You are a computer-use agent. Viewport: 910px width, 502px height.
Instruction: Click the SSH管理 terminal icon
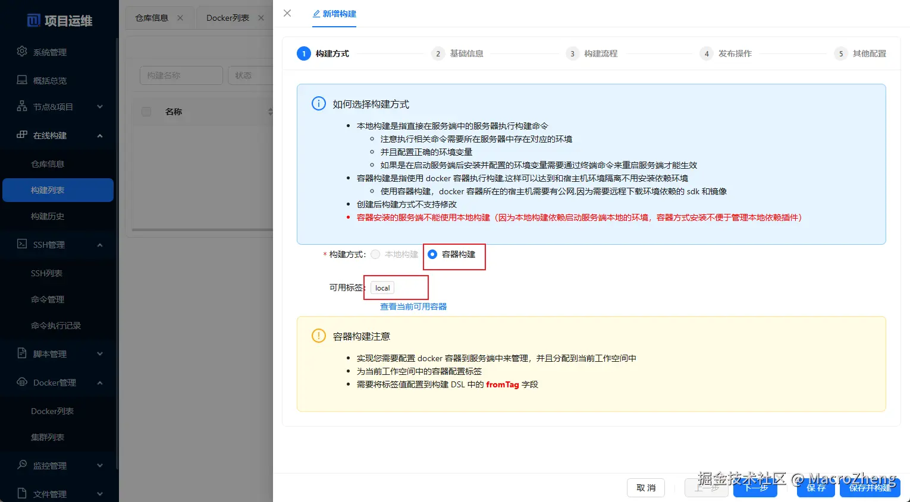[x=22, y=244]
